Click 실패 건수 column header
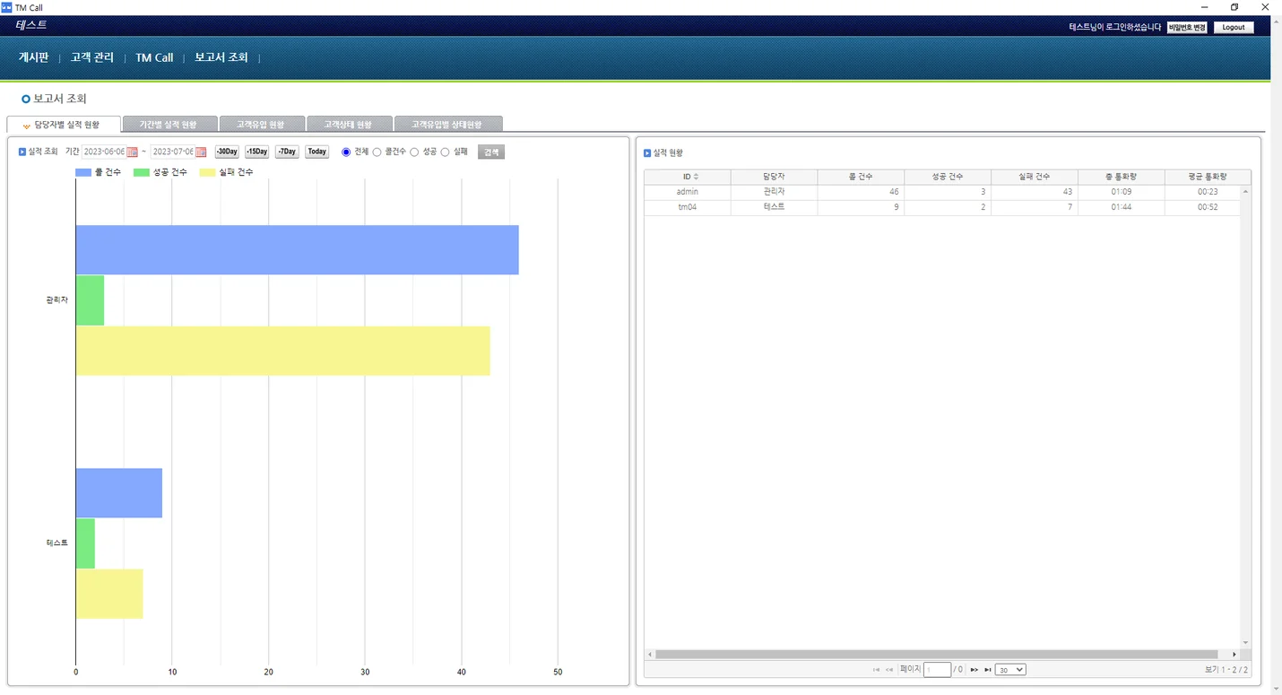The image size is (1282, 695). 1035,177
